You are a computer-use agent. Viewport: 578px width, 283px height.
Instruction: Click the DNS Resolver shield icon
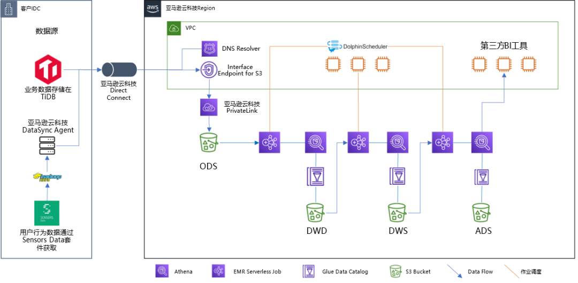click(x=209, y=49)
